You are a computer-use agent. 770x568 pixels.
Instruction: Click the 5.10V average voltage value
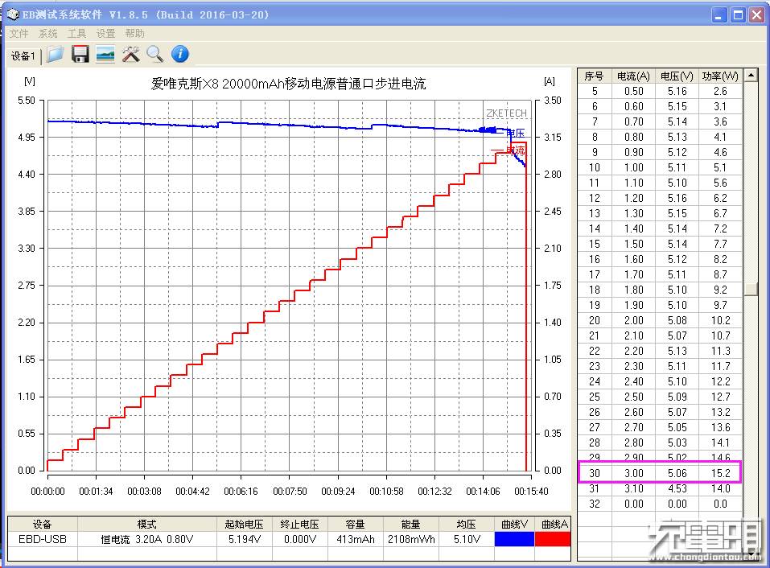(467, 539)
